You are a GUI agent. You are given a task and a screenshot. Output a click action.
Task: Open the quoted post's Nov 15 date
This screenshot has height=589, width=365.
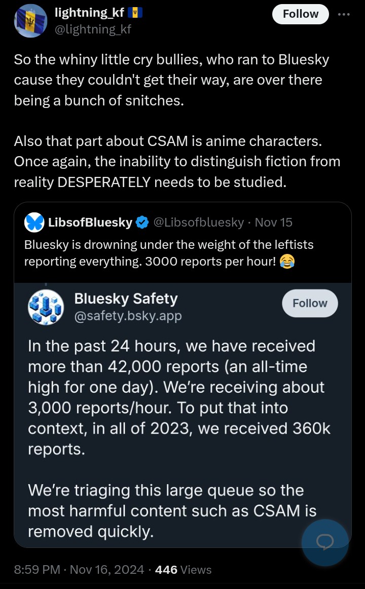[x=273, y=223]
